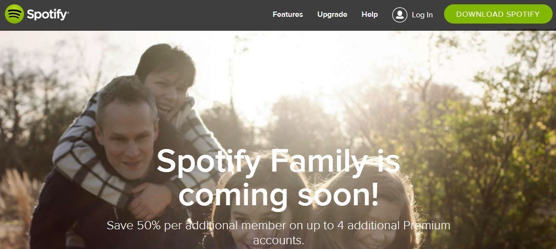Click the bright sunlit sky in hero image
Image resolution: width=556 pixels, height=249 pixels.
pyautogui.click(x=284, y=64)
